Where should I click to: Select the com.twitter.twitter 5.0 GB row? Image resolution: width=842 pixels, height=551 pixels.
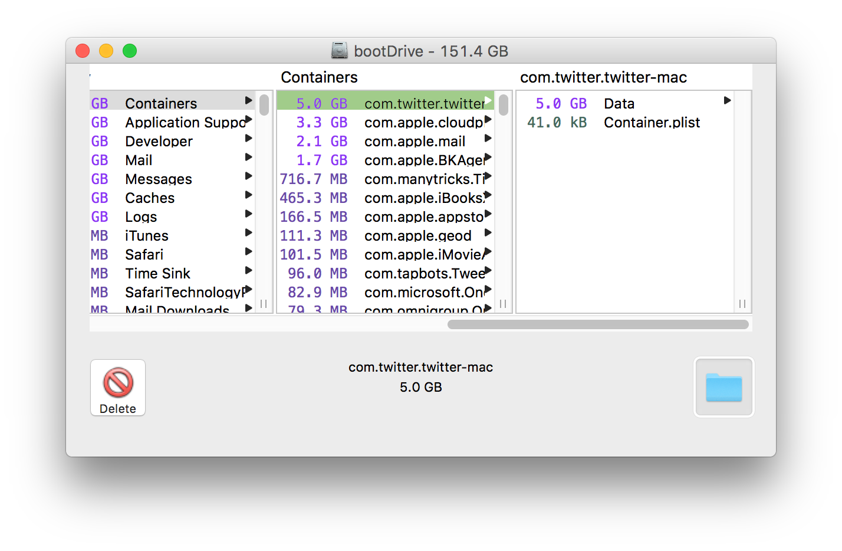[x=386, y=101]
